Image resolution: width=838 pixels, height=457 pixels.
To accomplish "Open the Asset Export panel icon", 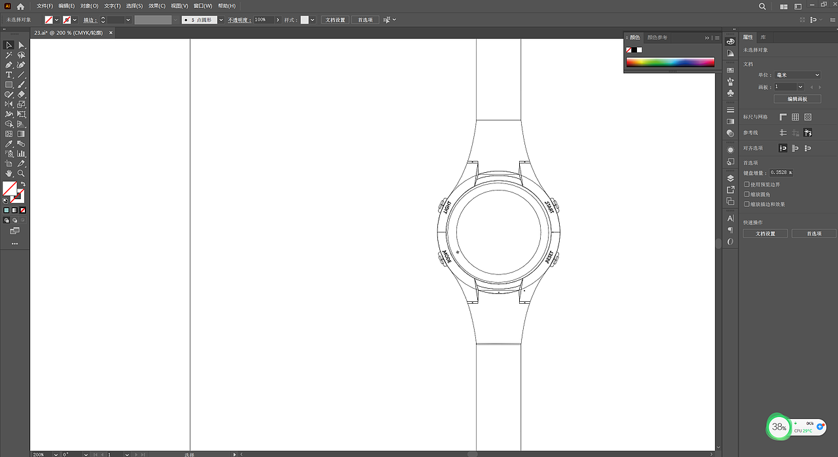I will 731,190.
